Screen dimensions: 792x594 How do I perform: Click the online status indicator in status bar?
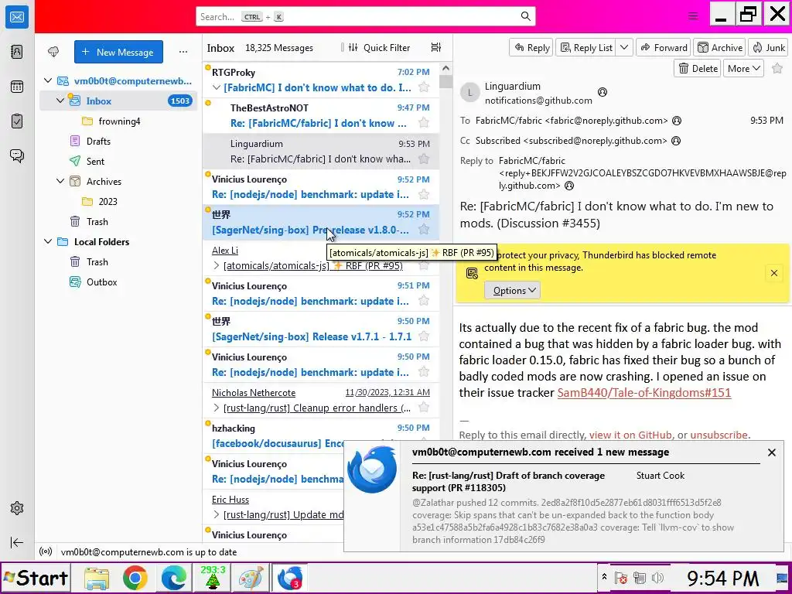click(46, 552)
